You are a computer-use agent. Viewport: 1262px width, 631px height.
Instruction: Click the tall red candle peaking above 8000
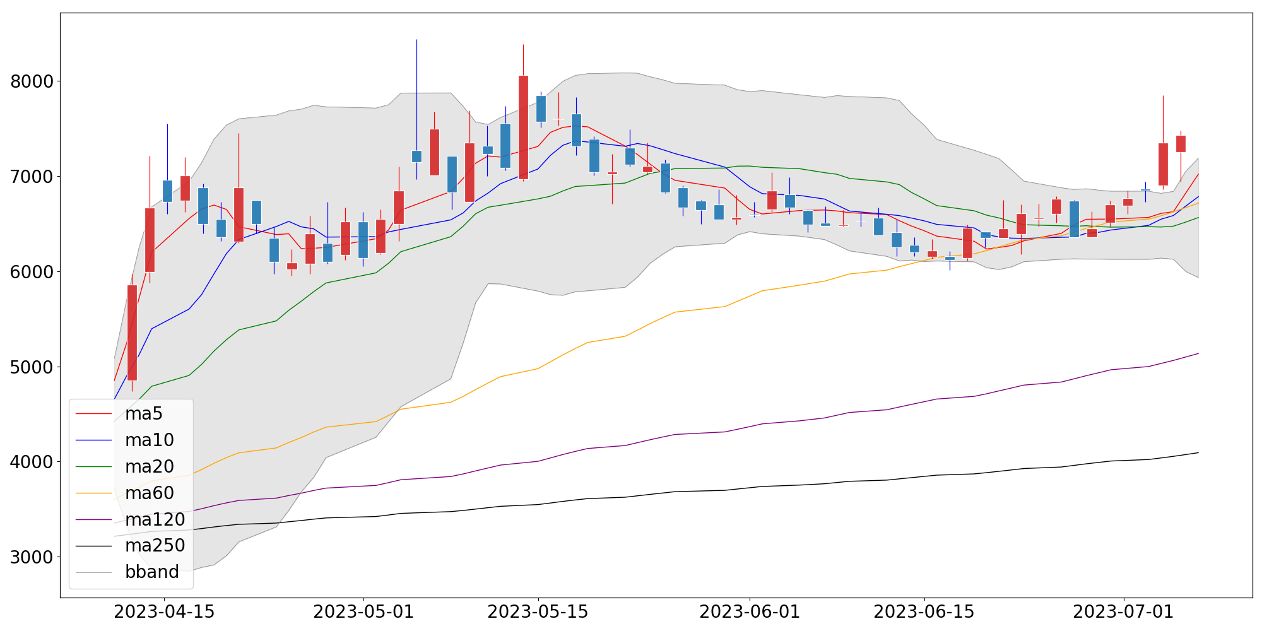click(523, 127)
